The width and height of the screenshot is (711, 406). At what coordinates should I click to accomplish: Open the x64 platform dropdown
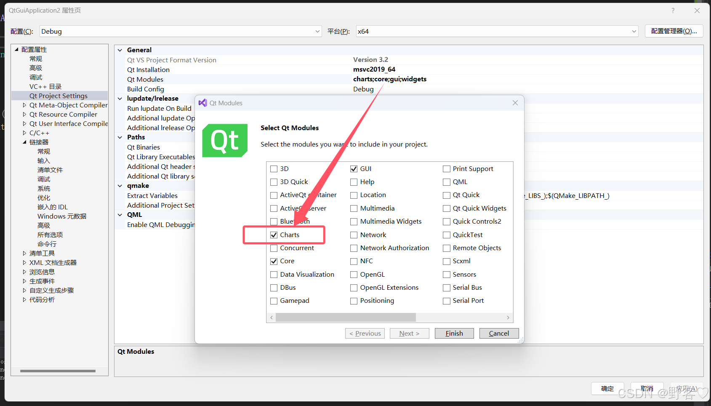point(634,31)
